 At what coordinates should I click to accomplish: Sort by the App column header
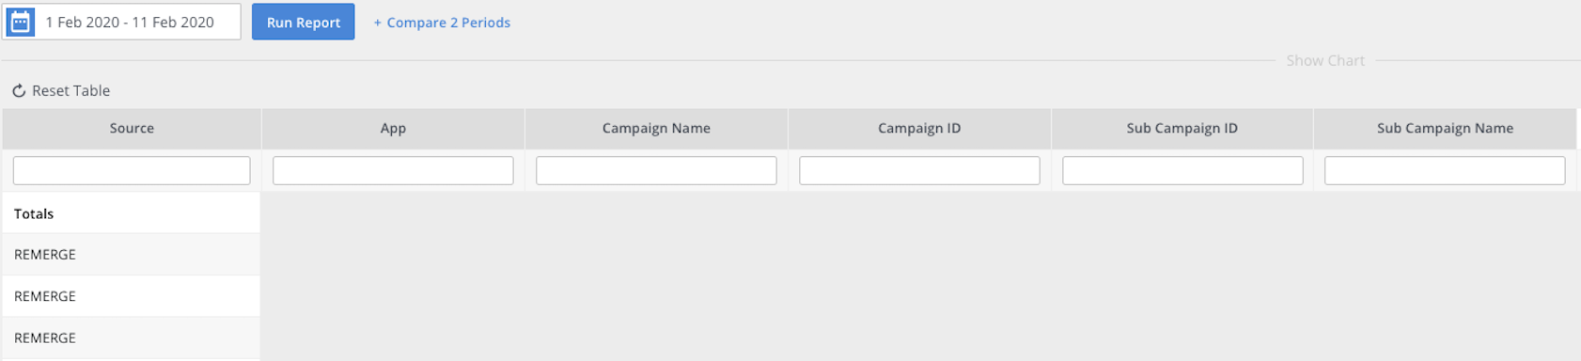coord(393,128)
